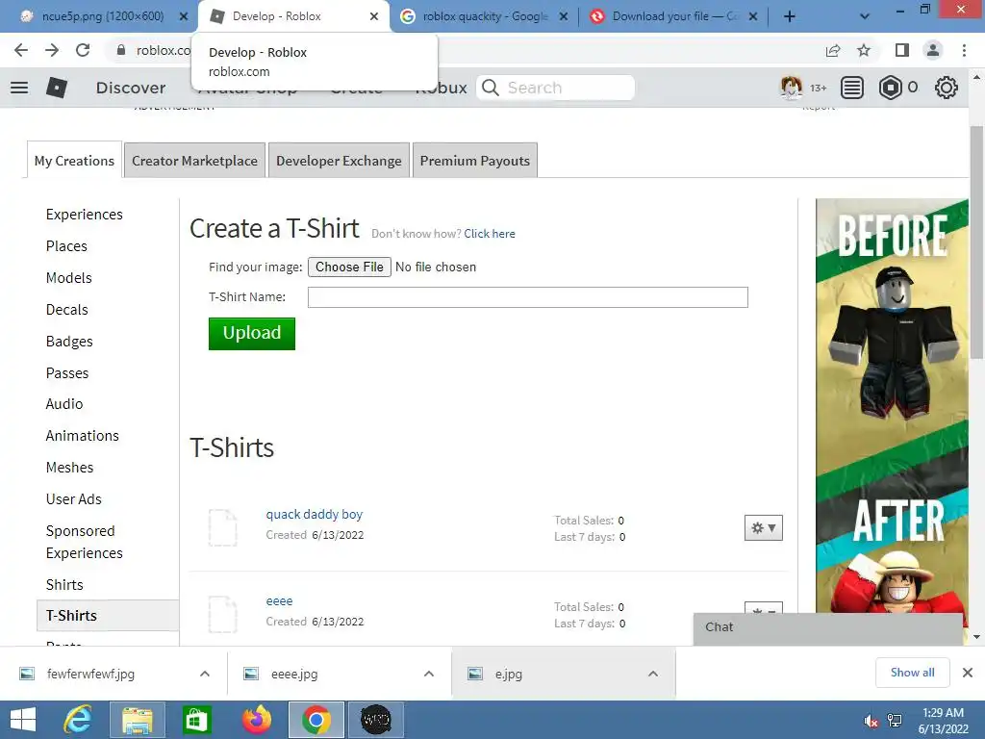Reload the Roblox page
The width and height of the screenshot is (985, 739).
click(83, 50)
